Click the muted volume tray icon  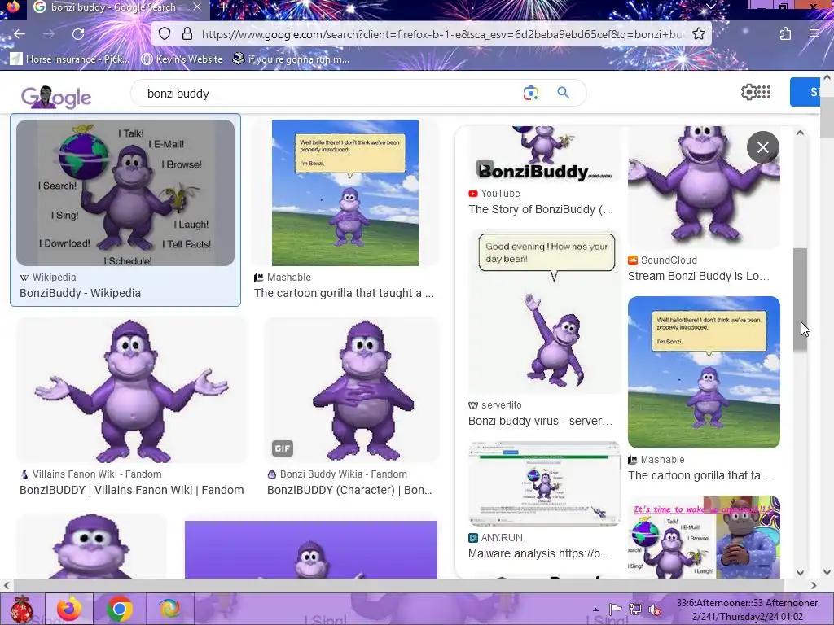pyautogui.click(x=656, y=610)
